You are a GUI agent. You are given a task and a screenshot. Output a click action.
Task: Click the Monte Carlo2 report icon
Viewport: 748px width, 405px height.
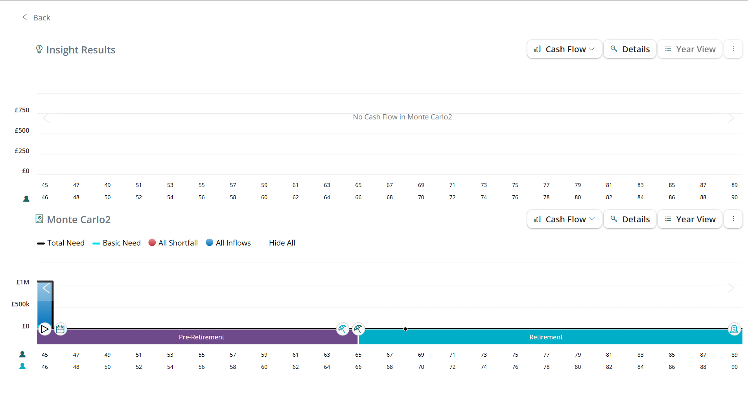(39, 219)
